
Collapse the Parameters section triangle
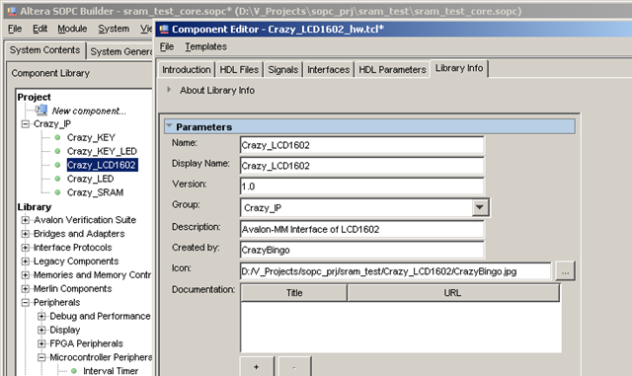click(x=169, y=126)
